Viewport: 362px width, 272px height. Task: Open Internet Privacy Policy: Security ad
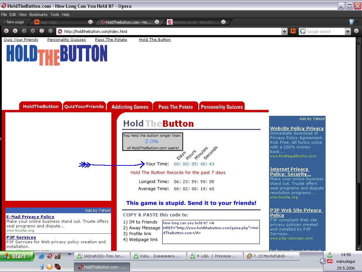coord(291,171)
